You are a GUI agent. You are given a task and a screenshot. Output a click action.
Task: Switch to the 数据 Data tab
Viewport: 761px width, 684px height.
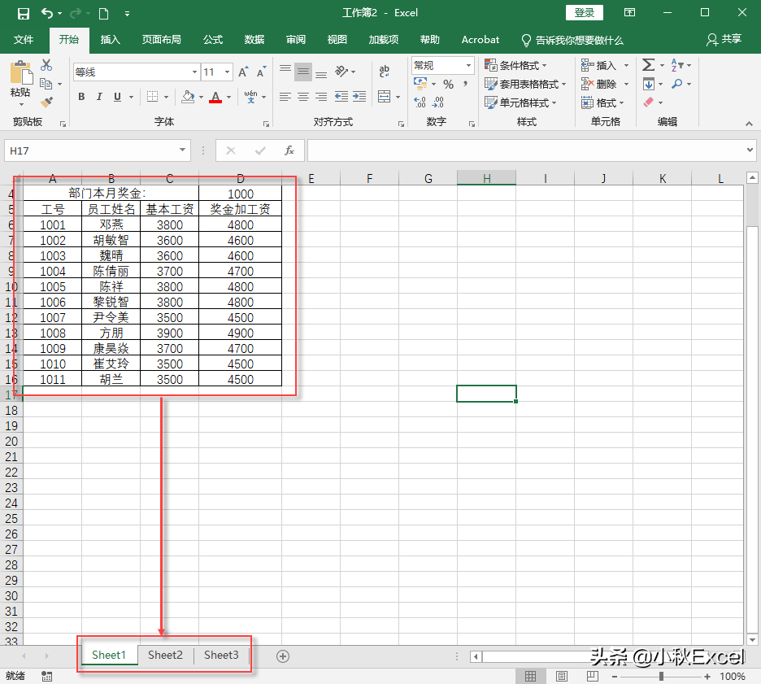(x=254, y=40)
